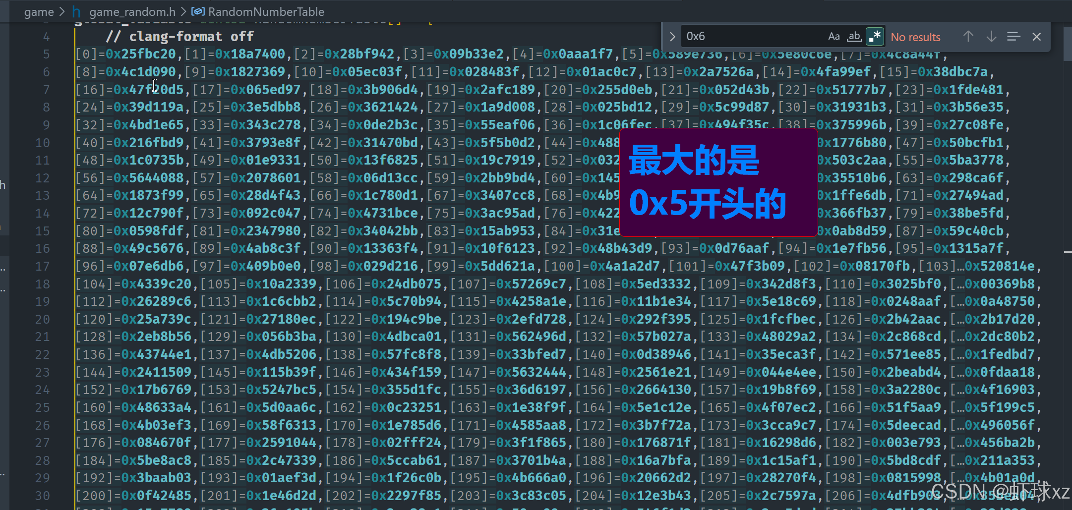The height and width of the screenshot is (510, 1072).
Task: Click the h file-type icon in breadcrumb
Action: (x=76, y=12)
